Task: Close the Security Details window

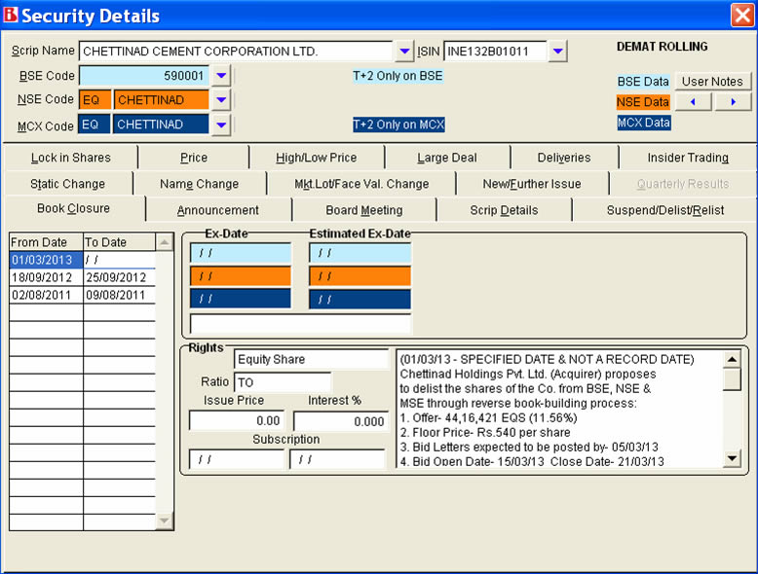Action: 742,15
